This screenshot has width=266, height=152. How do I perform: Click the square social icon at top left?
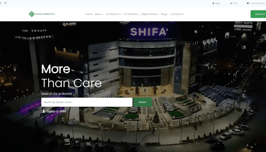coord(5,3)
